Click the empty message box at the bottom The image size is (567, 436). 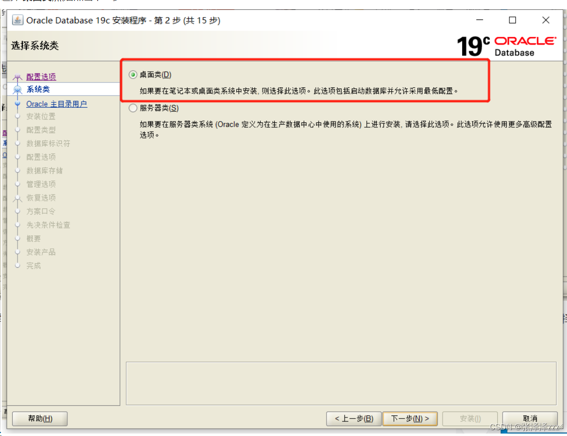341,383
